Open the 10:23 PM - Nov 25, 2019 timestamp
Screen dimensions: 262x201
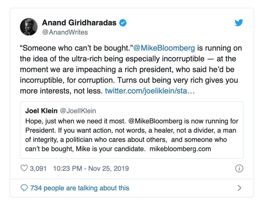(91, 169)
